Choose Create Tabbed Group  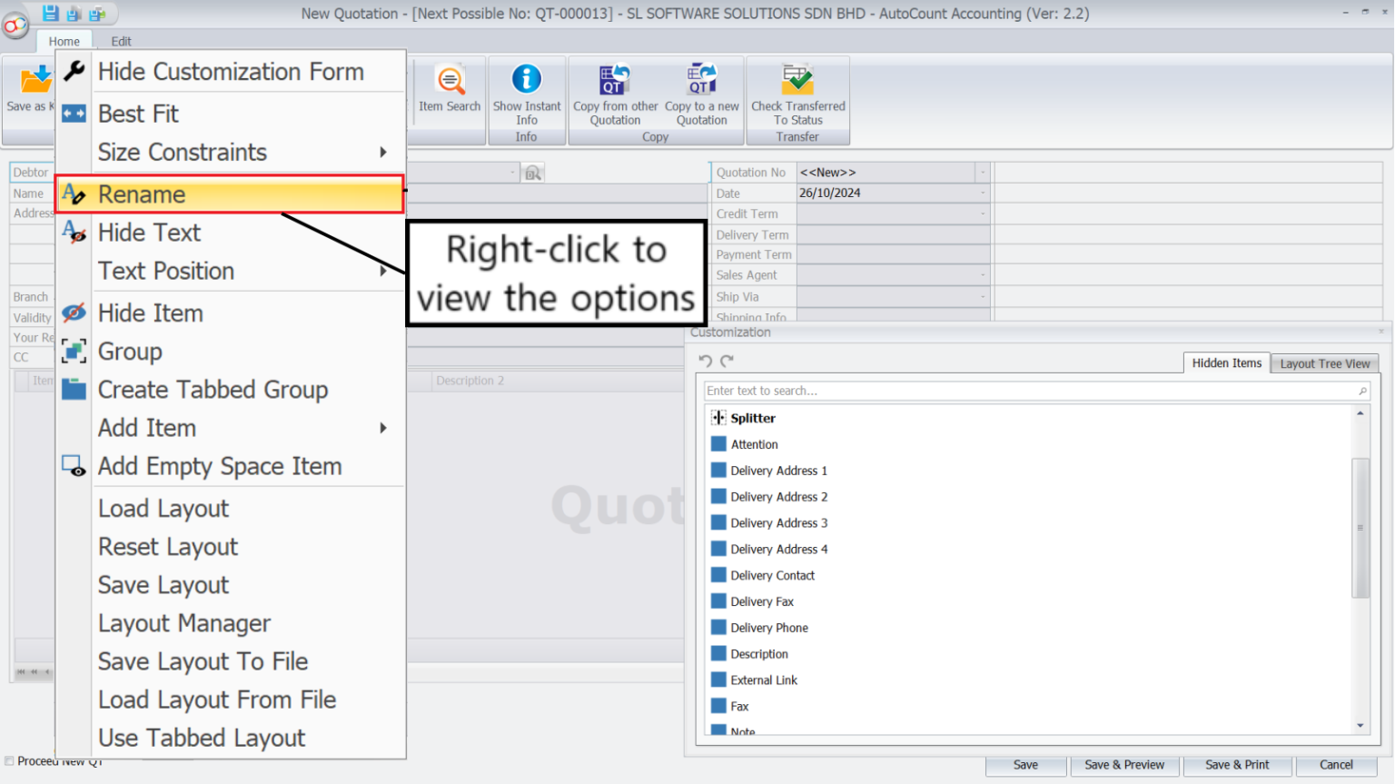click(230, 390)
